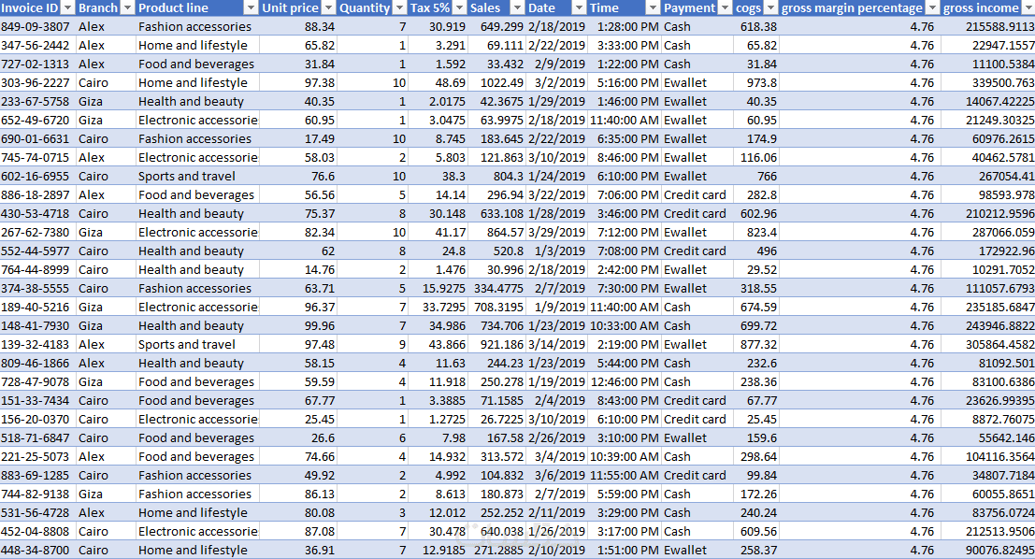Viewport: 1035px width, 559px height.
Task: Open the Payment column filter dropdown
Action: (725, 7)
